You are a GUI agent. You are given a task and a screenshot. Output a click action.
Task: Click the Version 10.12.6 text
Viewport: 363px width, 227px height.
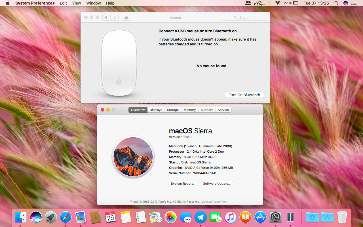pyautogui.click(x=180, y=137)
